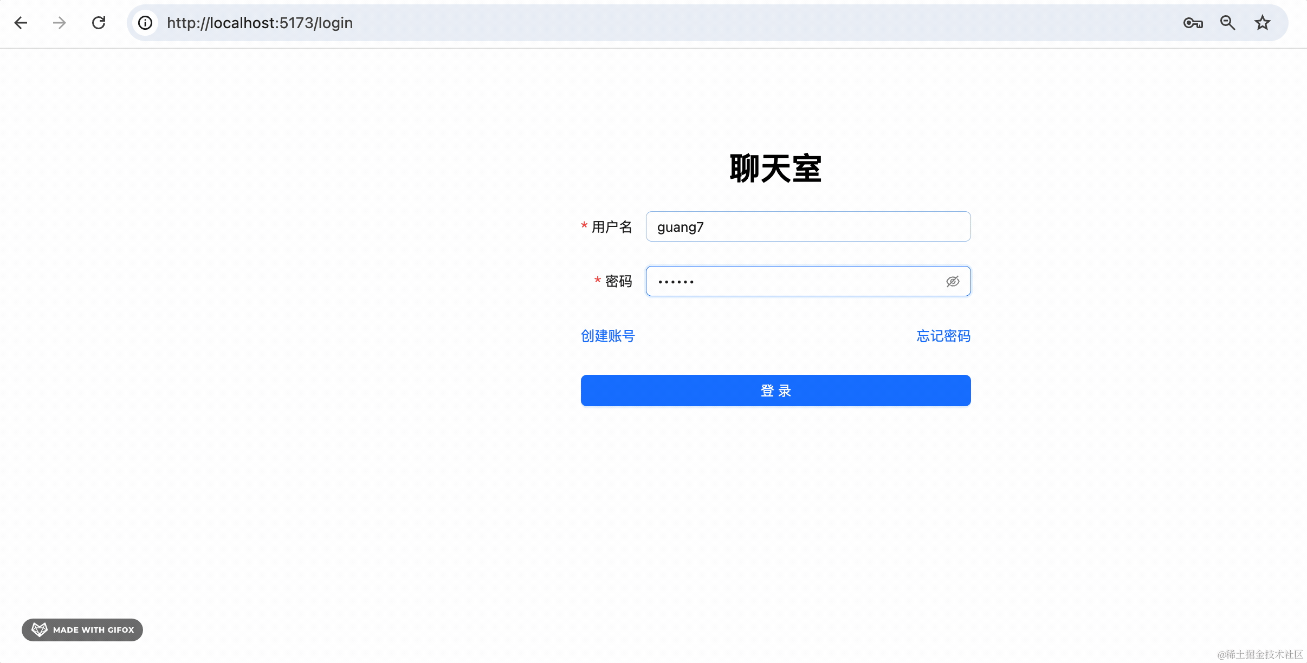Click the Gifox fox logo icon
This screenshot has height=663, width=1307.
[39, 629]
